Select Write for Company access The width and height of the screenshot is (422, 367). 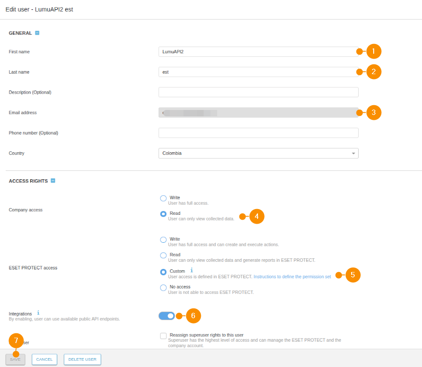pos(163,198)
